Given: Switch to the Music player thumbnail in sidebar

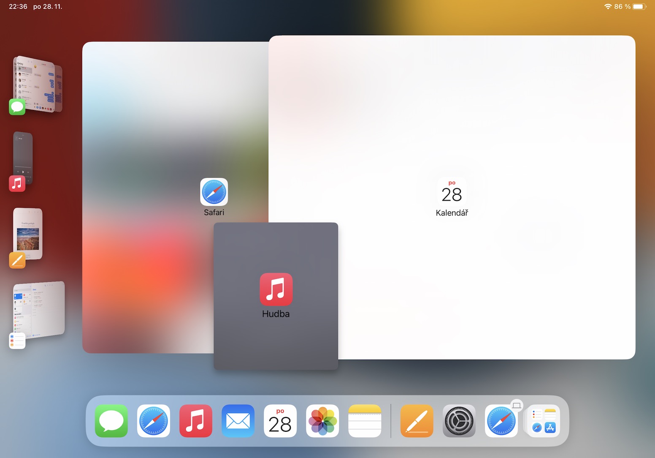Looking at the screenshot, I should coord(23,157).
